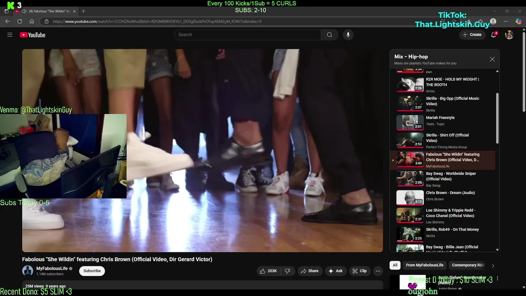Viewport: 526px width, 296px height.
Task: Open browser settings and more menu
Action: 505,21
